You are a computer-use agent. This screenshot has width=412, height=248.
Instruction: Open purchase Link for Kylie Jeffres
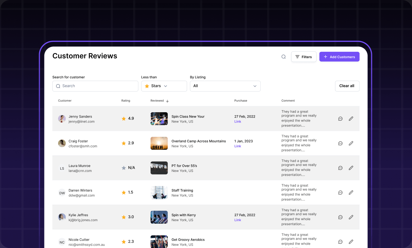pyautogui.click(x=238, y=220)
